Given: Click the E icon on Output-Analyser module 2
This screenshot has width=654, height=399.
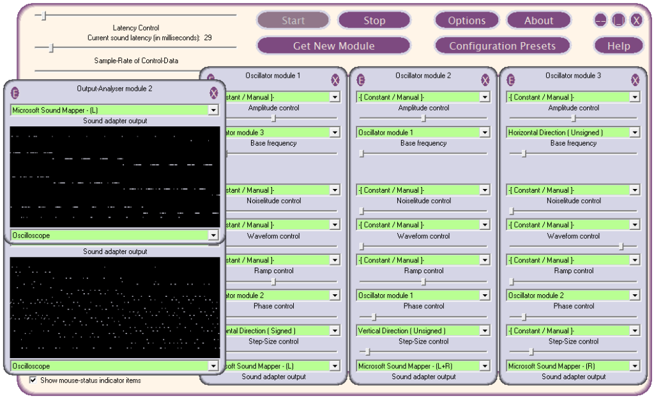Looking at the screenshot, I should pos(15,93).
